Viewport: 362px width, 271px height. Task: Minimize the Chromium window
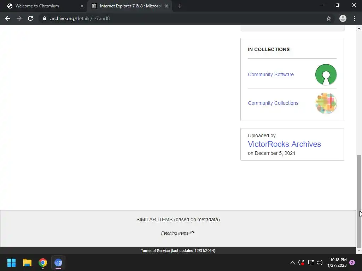tap(321, 5)
